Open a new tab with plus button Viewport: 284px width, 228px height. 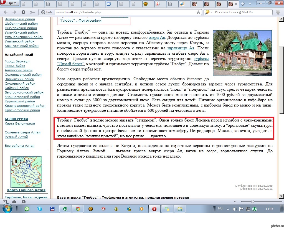coord(243,4)
